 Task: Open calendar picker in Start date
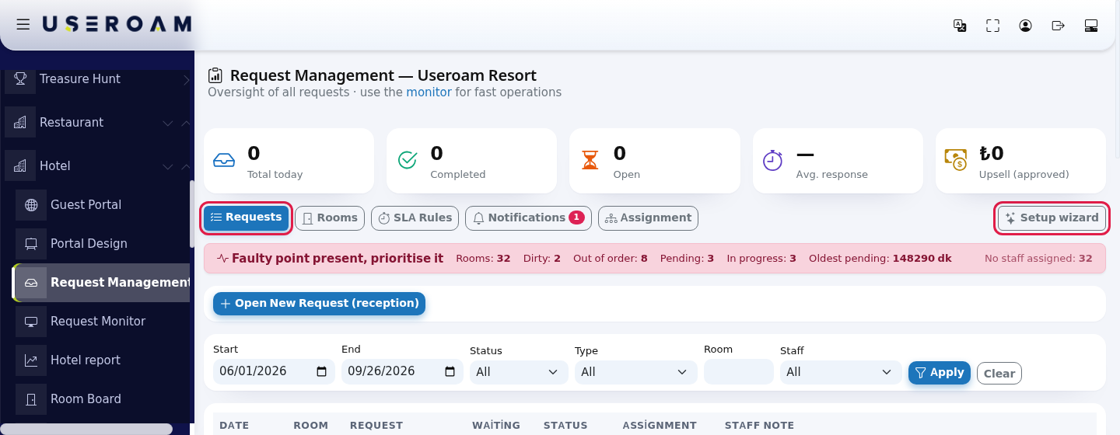322,372
